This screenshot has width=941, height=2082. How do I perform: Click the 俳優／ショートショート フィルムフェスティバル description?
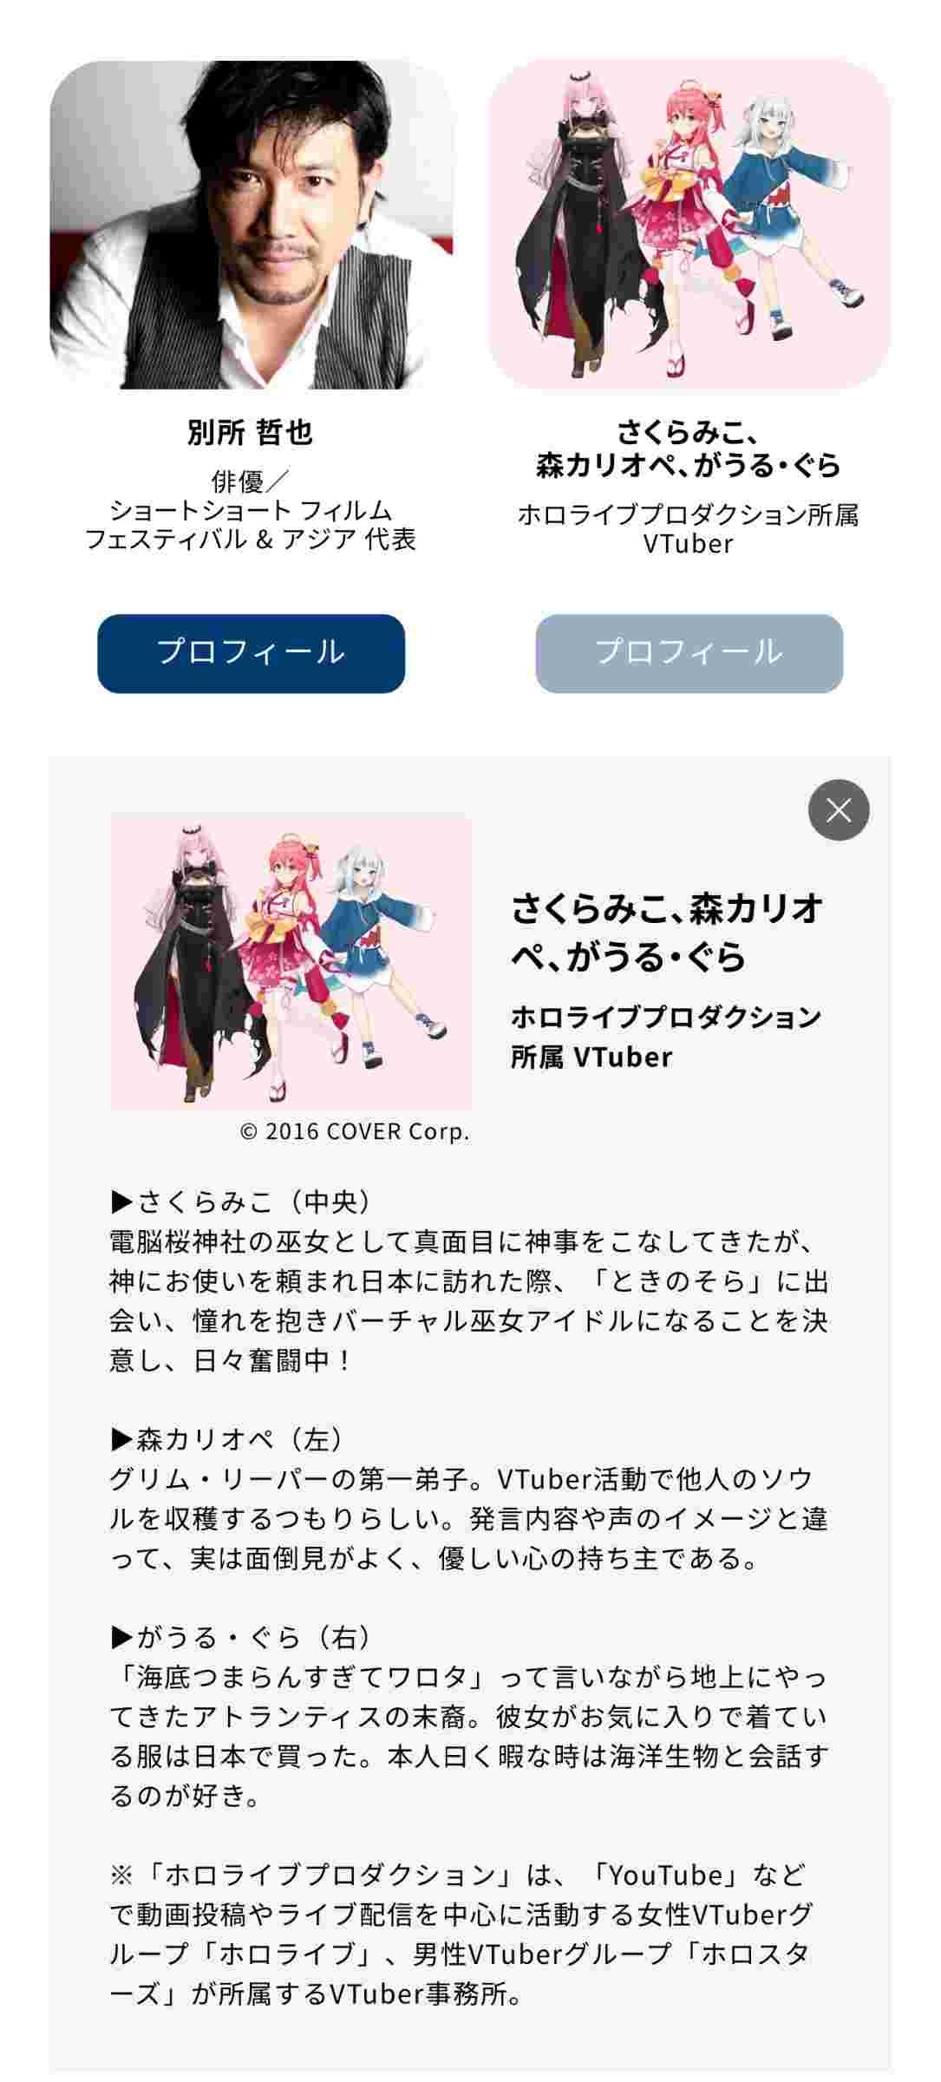tap(251, 510)
